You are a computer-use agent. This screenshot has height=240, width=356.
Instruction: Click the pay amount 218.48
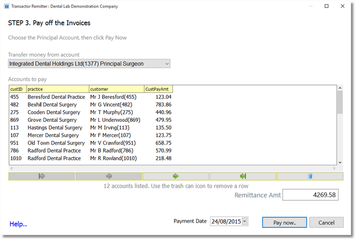[163, 158]
